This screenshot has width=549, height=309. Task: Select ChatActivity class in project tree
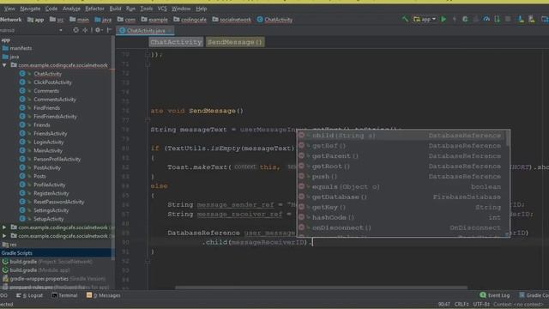coord(48,74)
